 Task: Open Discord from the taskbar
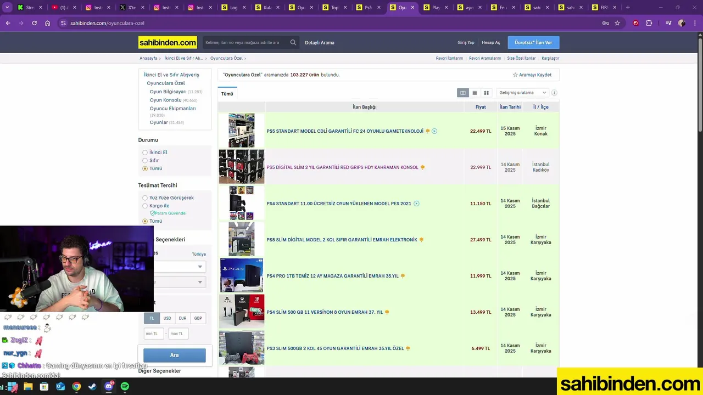tap(109, 386)
